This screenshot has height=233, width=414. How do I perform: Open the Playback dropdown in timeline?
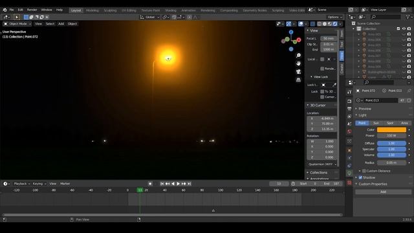(x=21, y=184)
